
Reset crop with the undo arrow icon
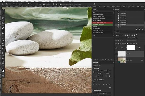[x=94, y=4]
